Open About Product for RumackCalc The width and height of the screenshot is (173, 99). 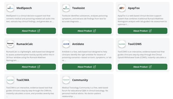click(31, 67)
